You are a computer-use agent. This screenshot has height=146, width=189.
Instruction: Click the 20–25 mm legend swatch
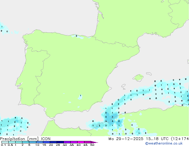(x=53, y=142)
